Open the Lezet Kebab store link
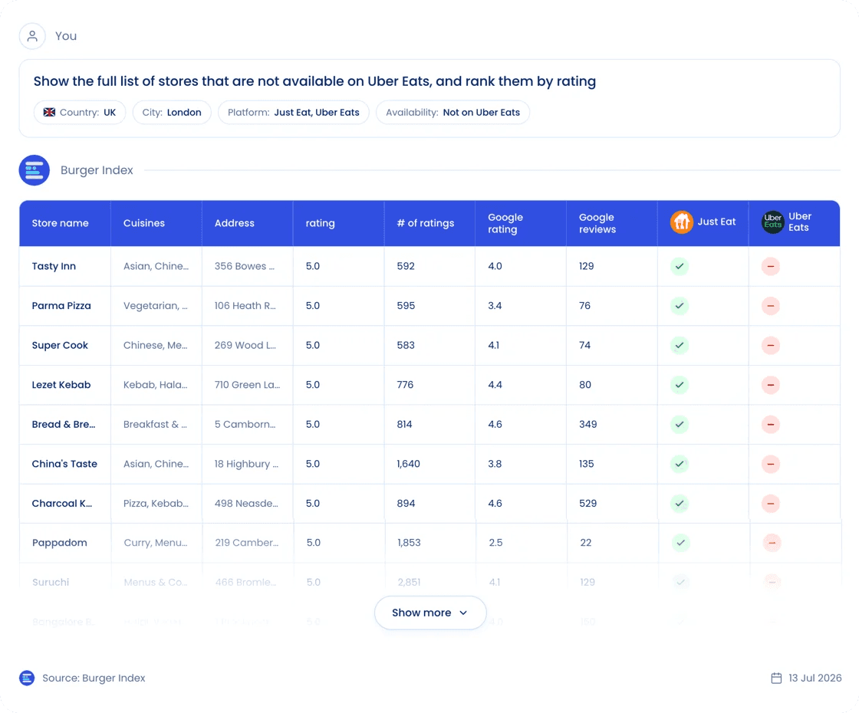Viewport: 859px width, 713px height. tap(61, 385)
